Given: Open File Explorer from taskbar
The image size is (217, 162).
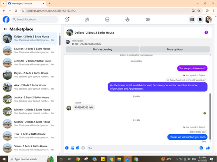Looking at the screenshot, I should [119, 159].
